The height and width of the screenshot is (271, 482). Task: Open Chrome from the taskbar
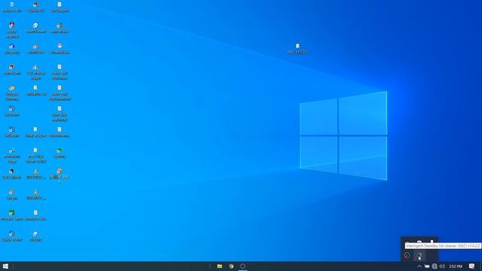231,266
